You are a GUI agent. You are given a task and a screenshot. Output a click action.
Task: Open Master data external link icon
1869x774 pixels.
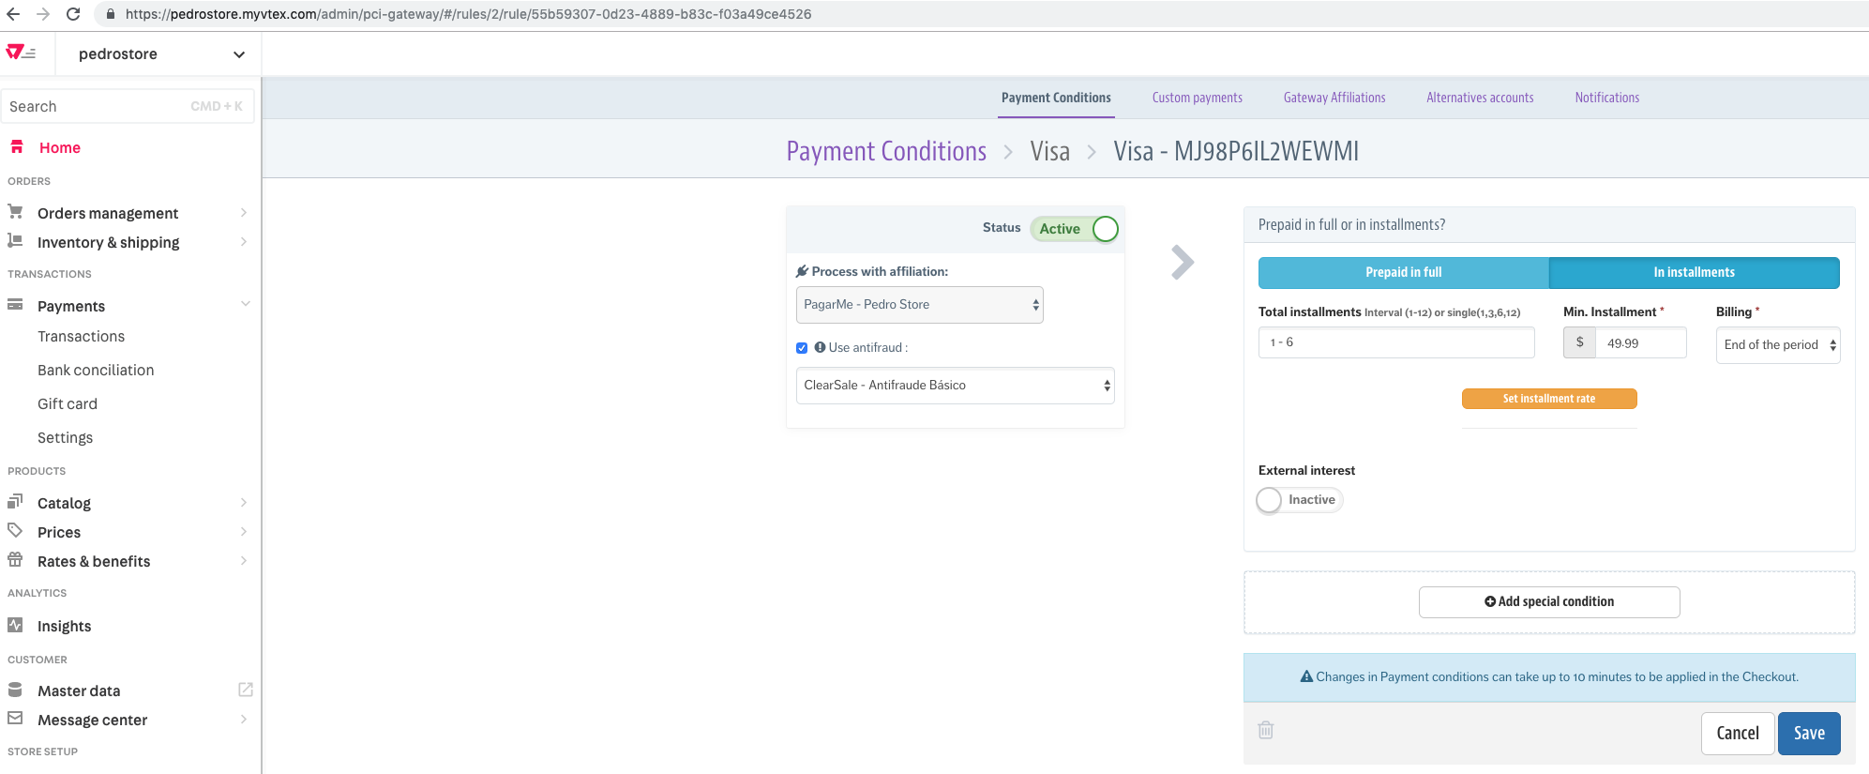pos(246,690)
